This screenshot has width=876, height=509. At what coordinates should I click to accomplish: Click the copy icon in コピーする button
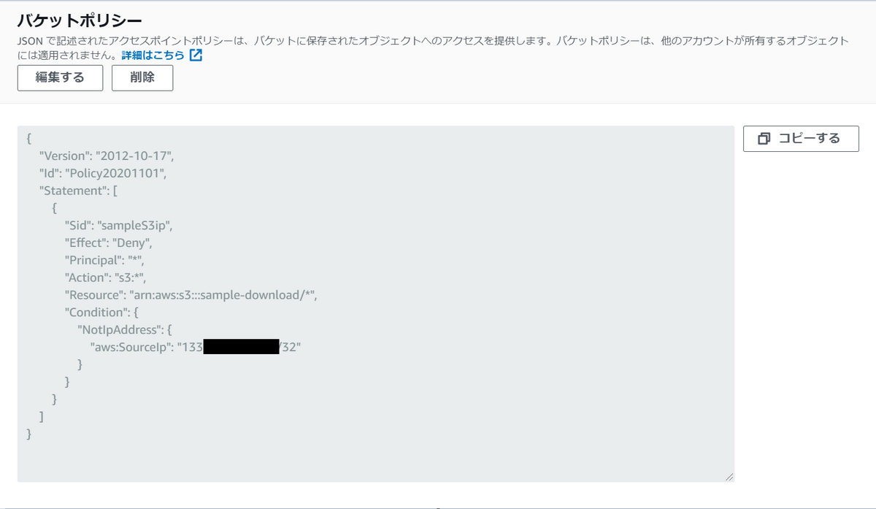click(764, 138)
